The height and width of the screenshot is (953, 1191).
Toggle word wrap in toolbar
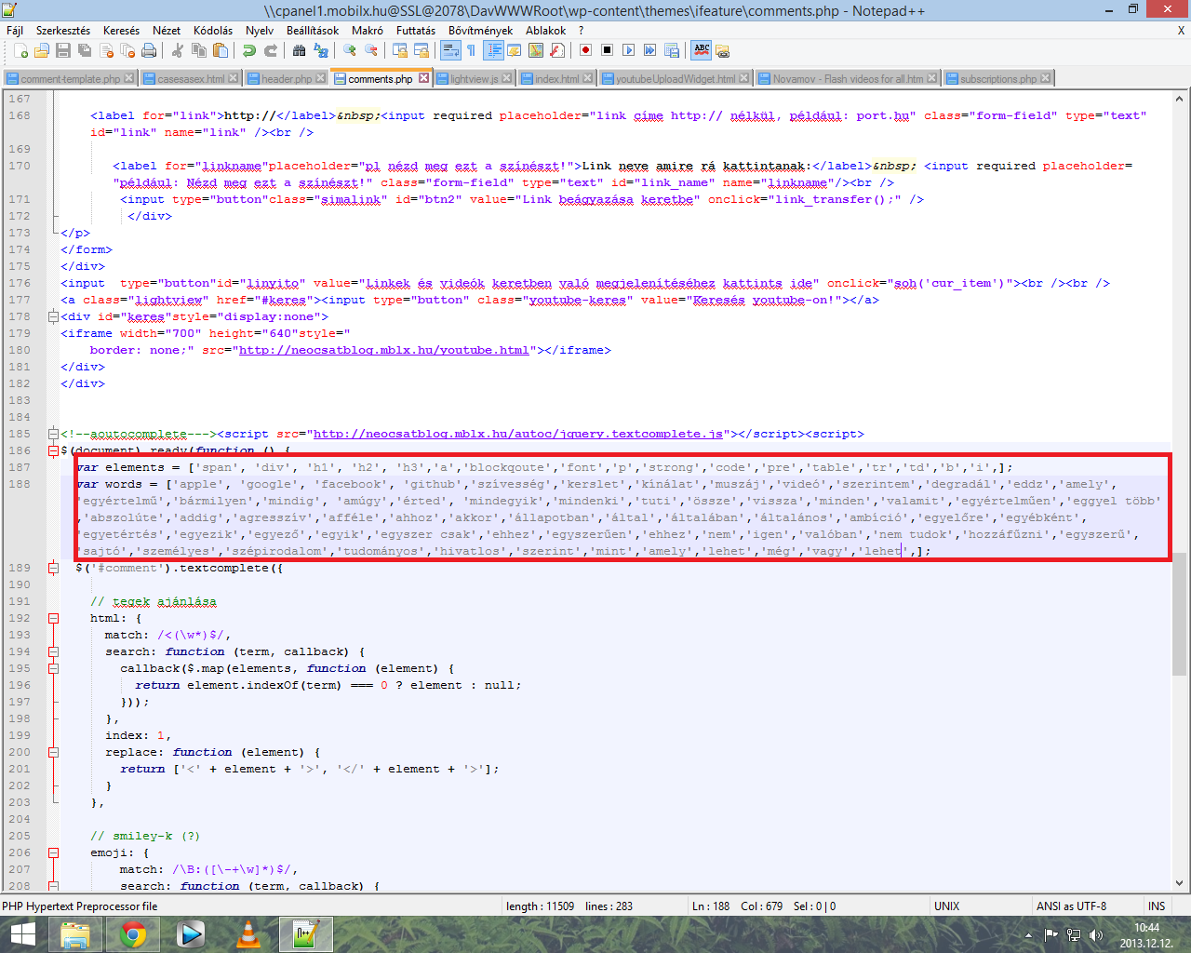coord(450,50)
